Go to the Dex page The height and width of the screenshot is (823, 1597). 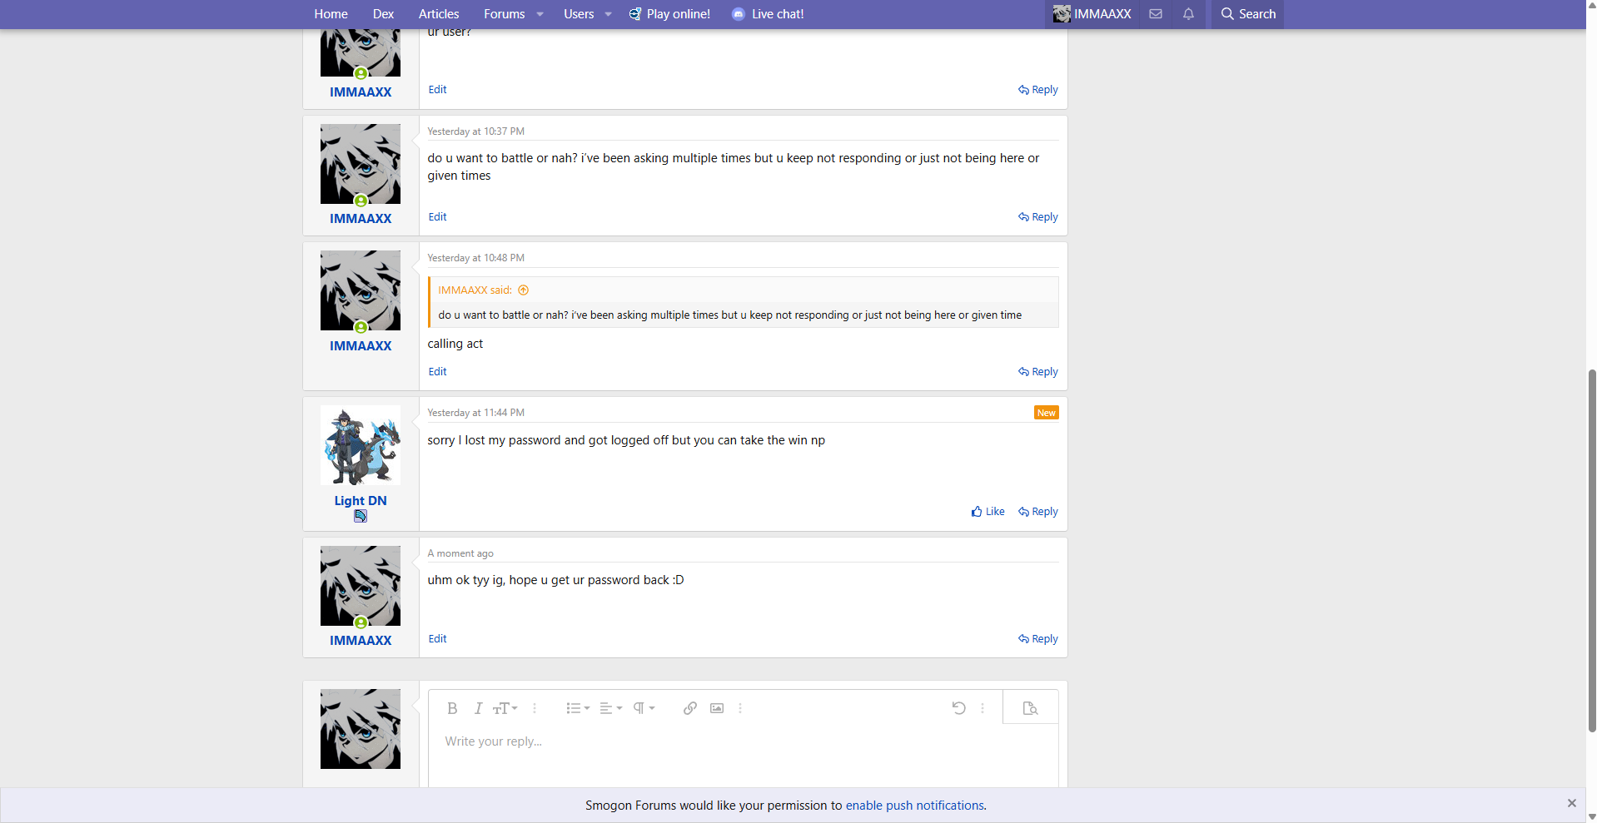[383, 14]
